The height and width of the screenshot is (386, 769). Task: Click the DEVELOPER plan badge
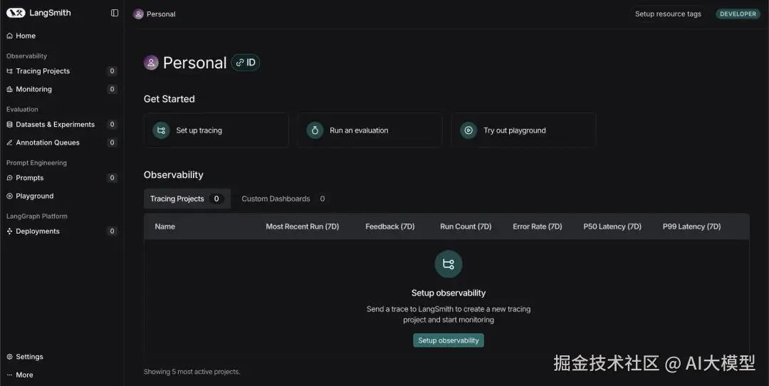pyautogui.click(x=738, y=14)
